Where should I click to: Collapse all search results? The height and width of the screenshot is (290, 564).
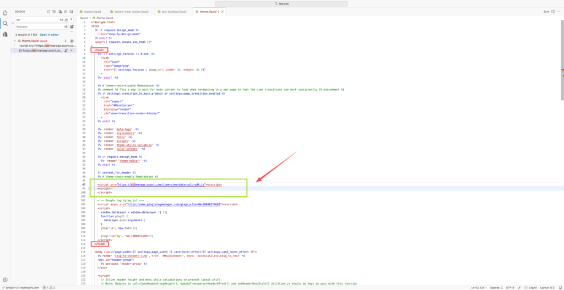pos(71,12)
